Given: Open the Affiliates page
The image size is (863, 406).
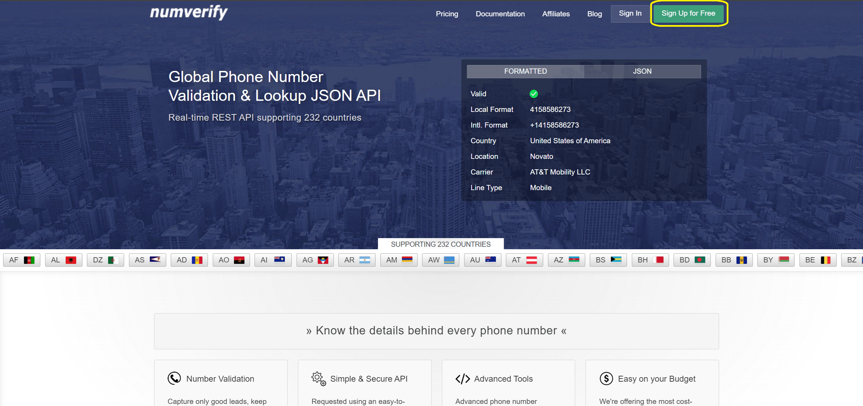Looking at the screenshot, I should tap(555, 14).
